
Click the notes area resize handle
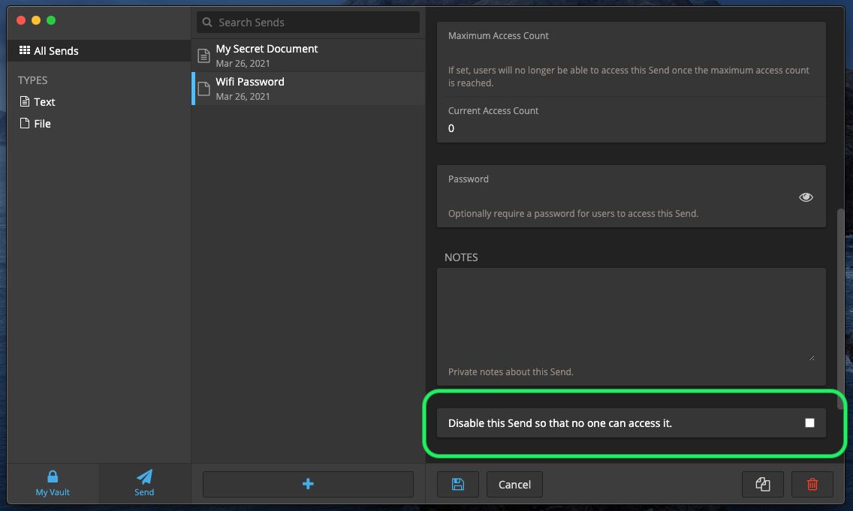click(x=811, y=358)
